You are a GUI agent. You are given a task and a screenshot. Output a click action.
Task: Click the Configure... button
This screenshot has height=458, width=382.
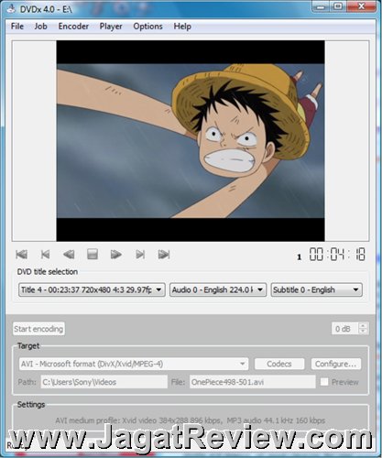[x=335, y=364]
